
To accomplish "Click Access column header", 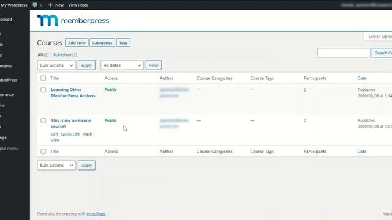I will 111,78.
